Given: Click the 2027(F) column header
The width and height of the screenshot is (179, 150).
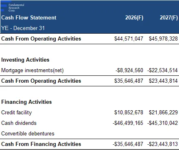Looking at the screenshot, I should point(169,18).
